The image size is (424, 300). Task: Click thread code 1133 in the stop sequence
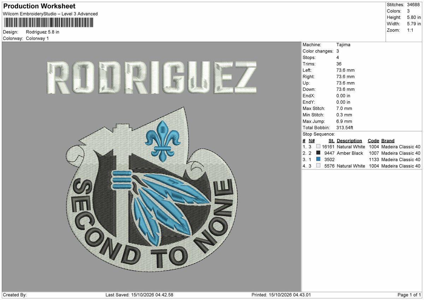pyautogui.click(x=374, y=159)
